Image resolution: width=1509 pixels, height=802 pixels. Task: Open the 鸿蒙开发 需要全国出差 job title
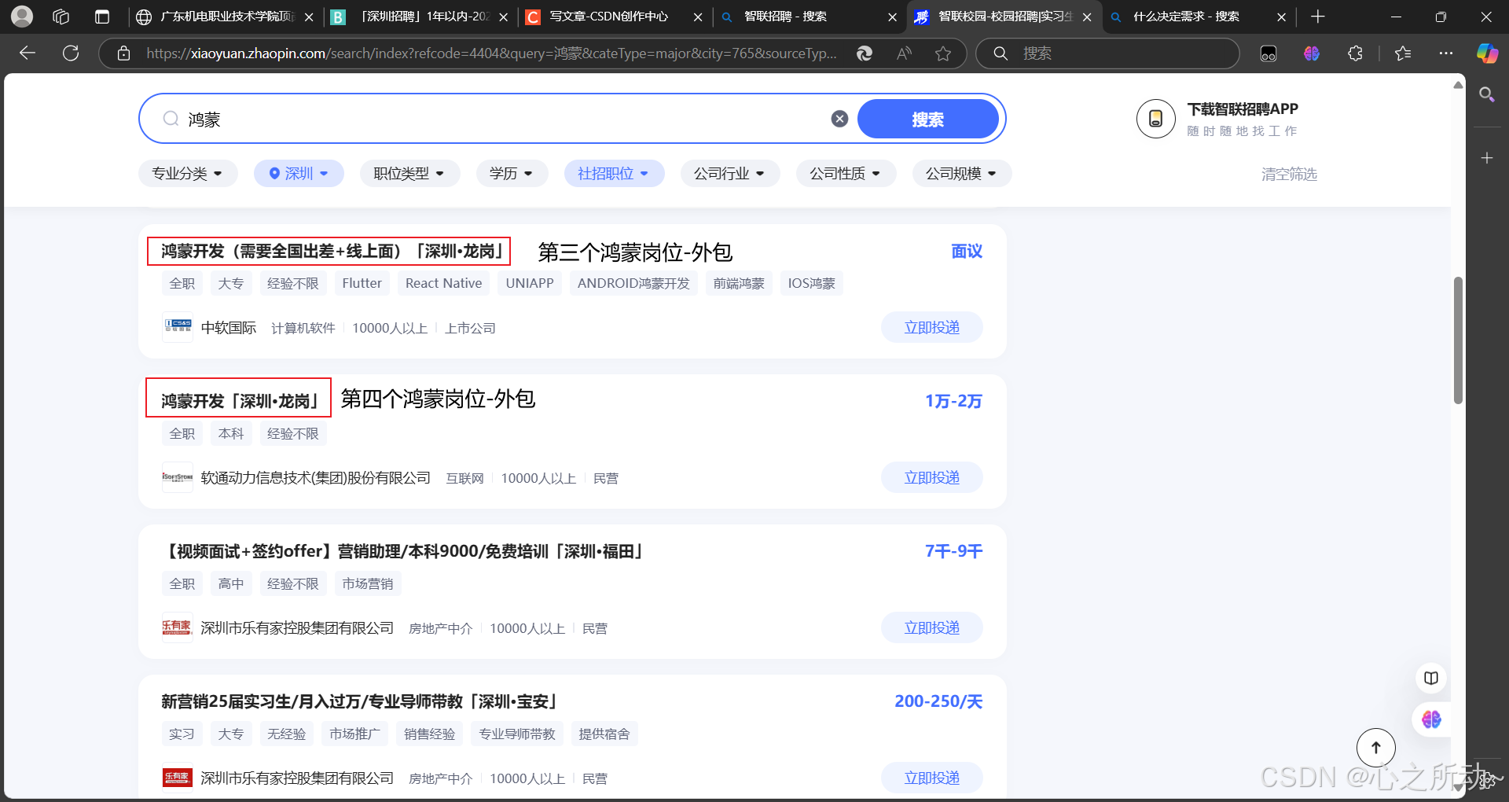click(332, 251)
